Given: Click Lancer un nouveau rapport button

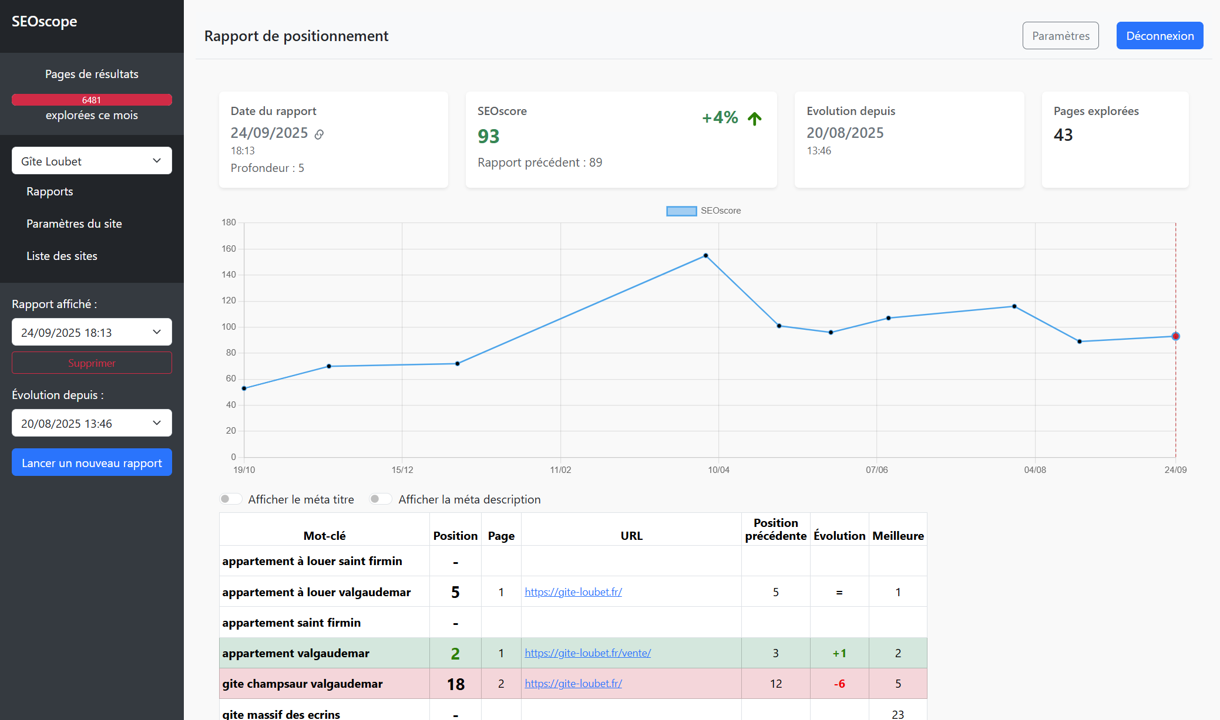Looking at the screenshot, I should coord(92,462).
